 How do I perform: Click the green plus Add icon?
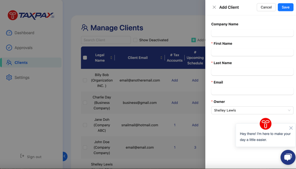[194, 40]
